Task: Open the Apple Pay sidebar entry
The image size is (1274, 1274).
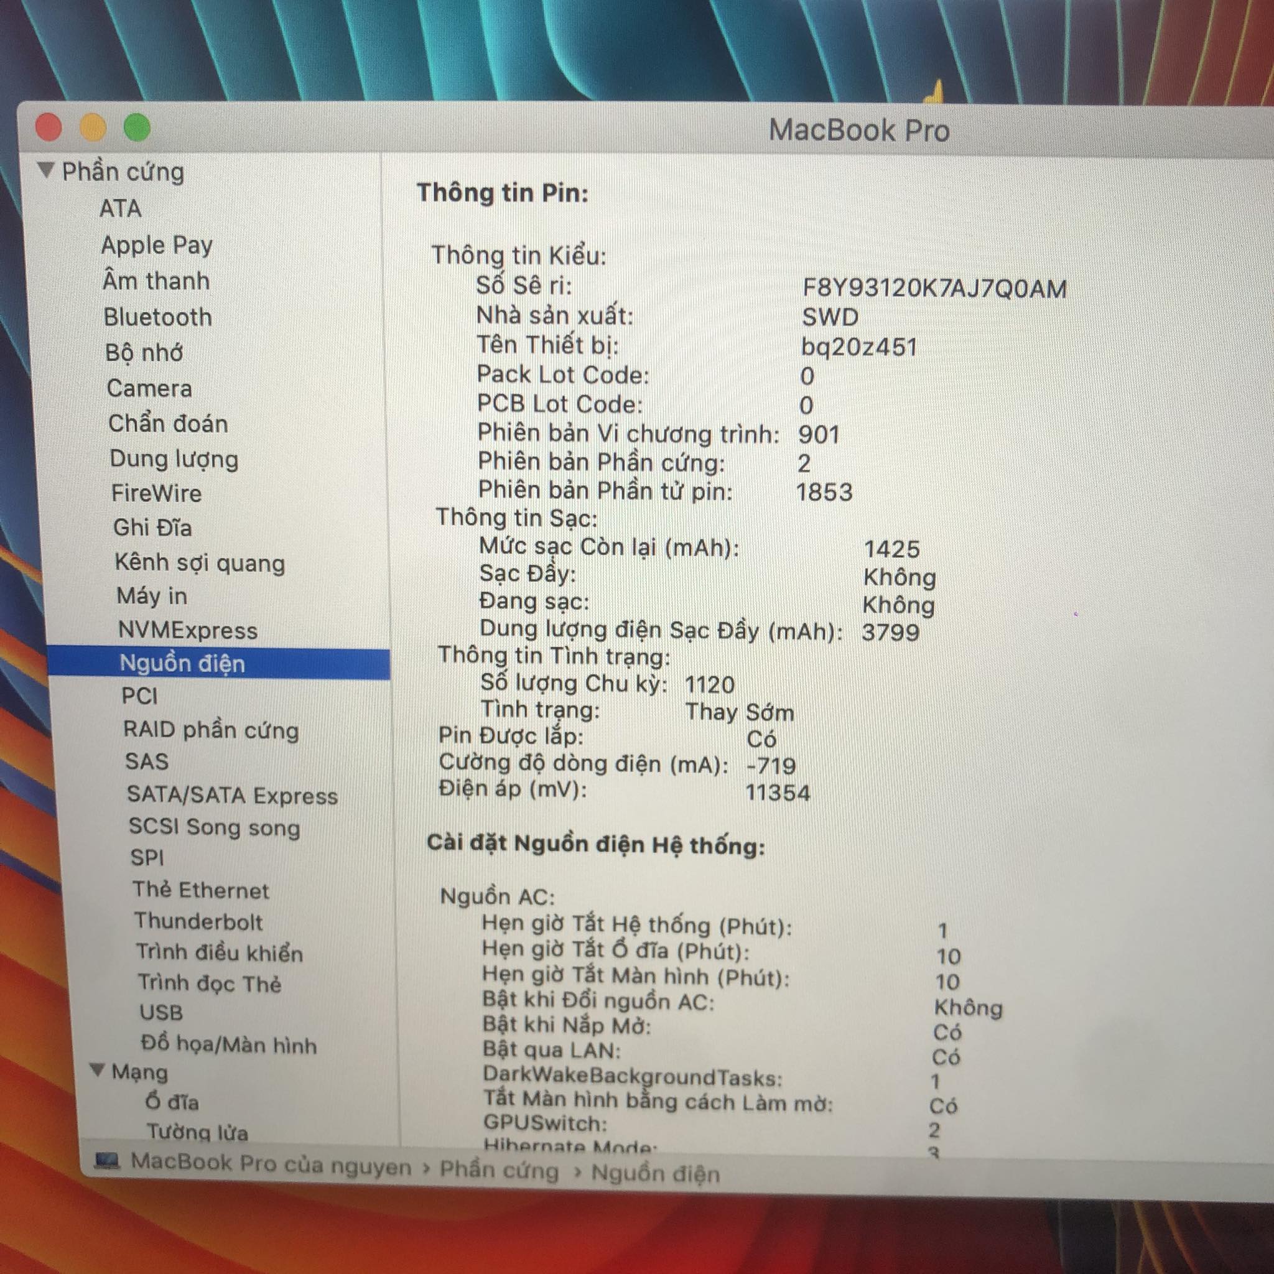Action: tap(157, 245)
